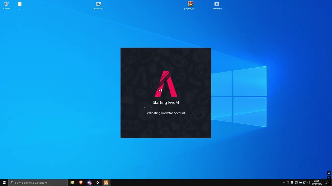
Task: Open the Windows Start menu
Action: point(4,183)
